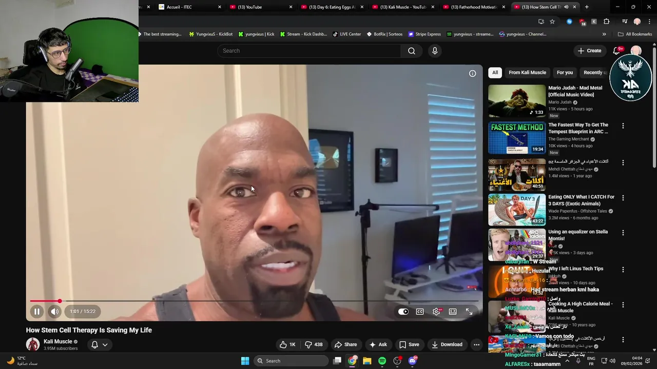Open options for Tempest Blueprint video
Image resolution: width=657 pixels, height=369 pixels.
click(623, 126)
